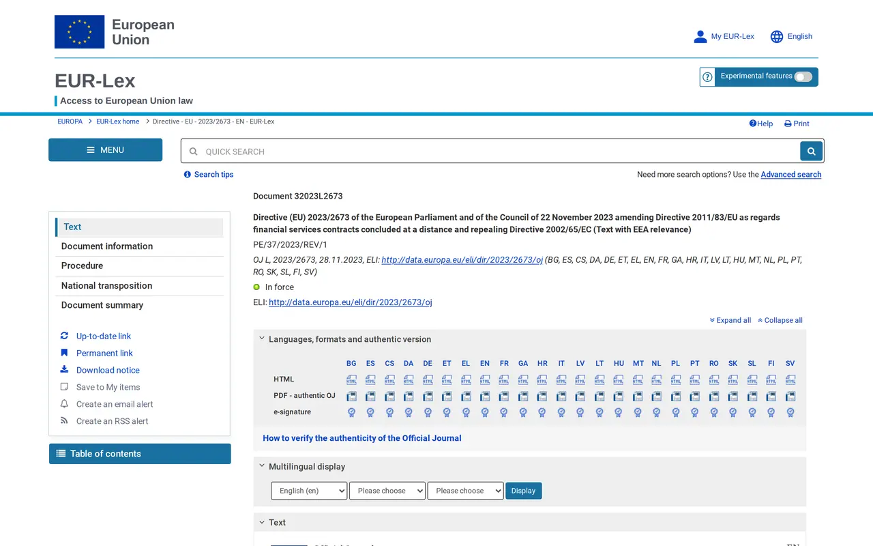Collapse the Languages, formats and authentic version section
This screenshot has height=546, width=873.
tap(261, 339)
